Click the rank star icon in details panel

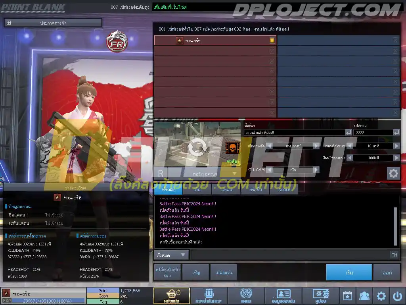tap(57, 197)
